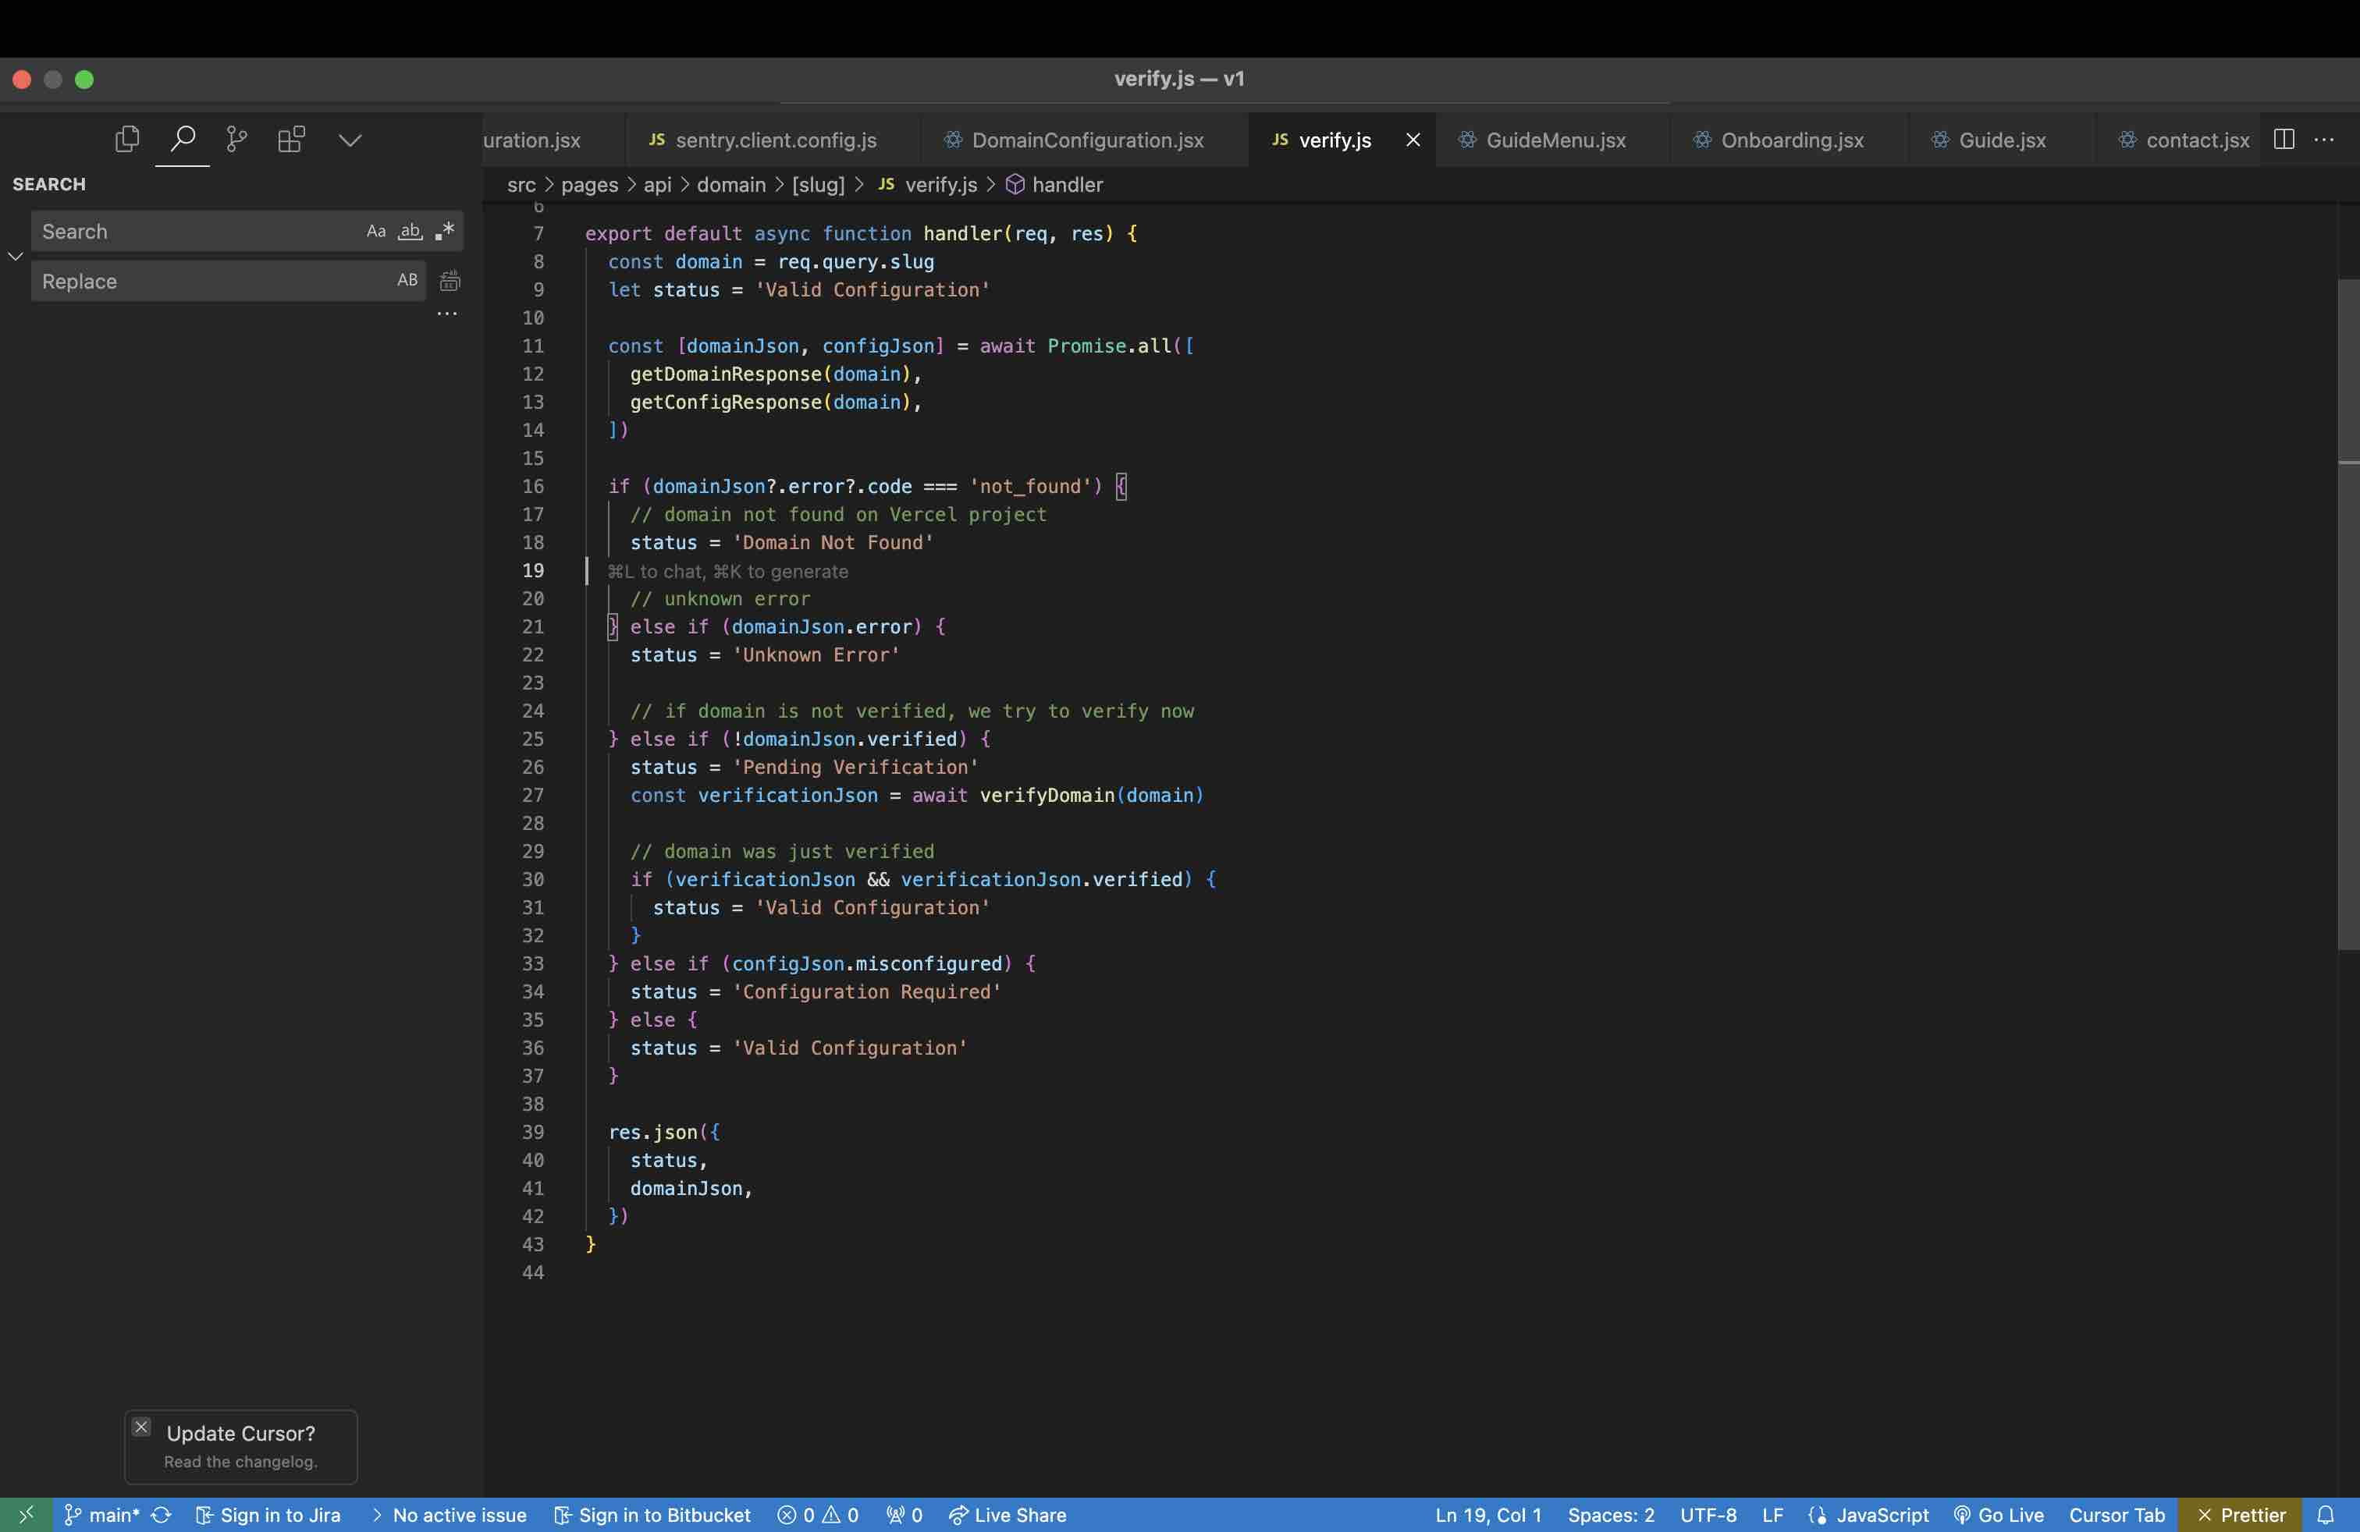Collapse the Replace field toggle chevron
2360x1532 pixels.
(x=15, y=257)
